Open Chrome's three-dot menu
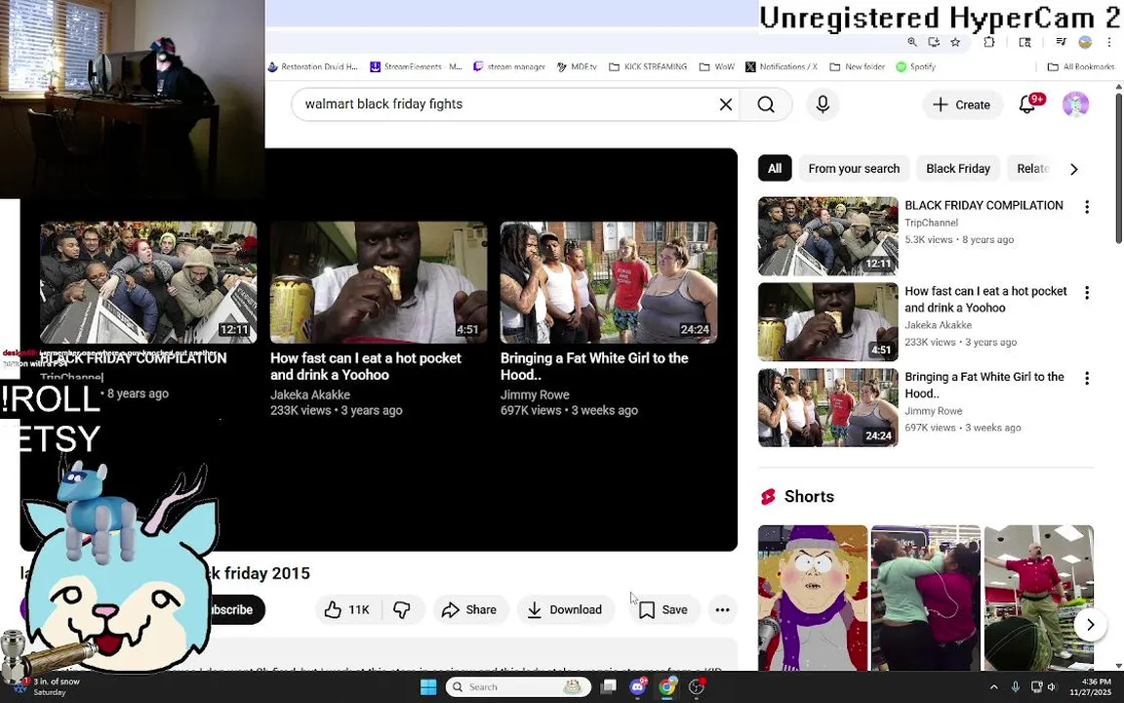Image resolution: width=1124 pixels, height=703 pixels. point(1109,42)
